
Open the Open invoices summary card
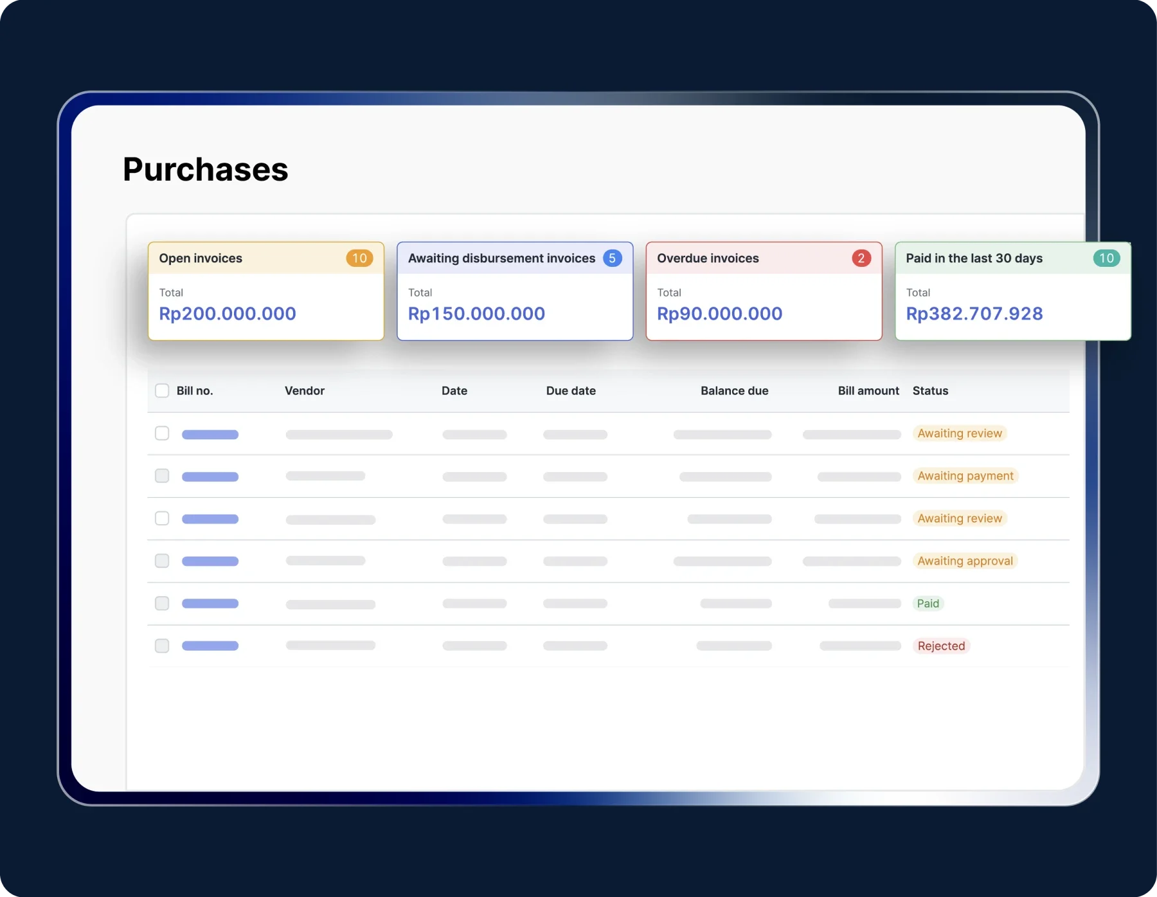265,302
